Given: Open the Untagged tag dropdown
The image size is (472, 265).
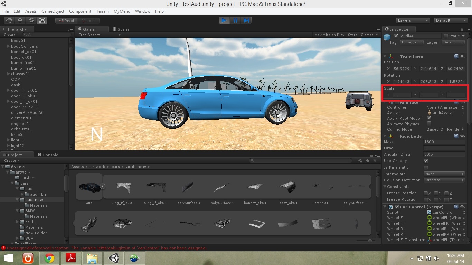Looking at the screenshot, I should tap(412, 42).
